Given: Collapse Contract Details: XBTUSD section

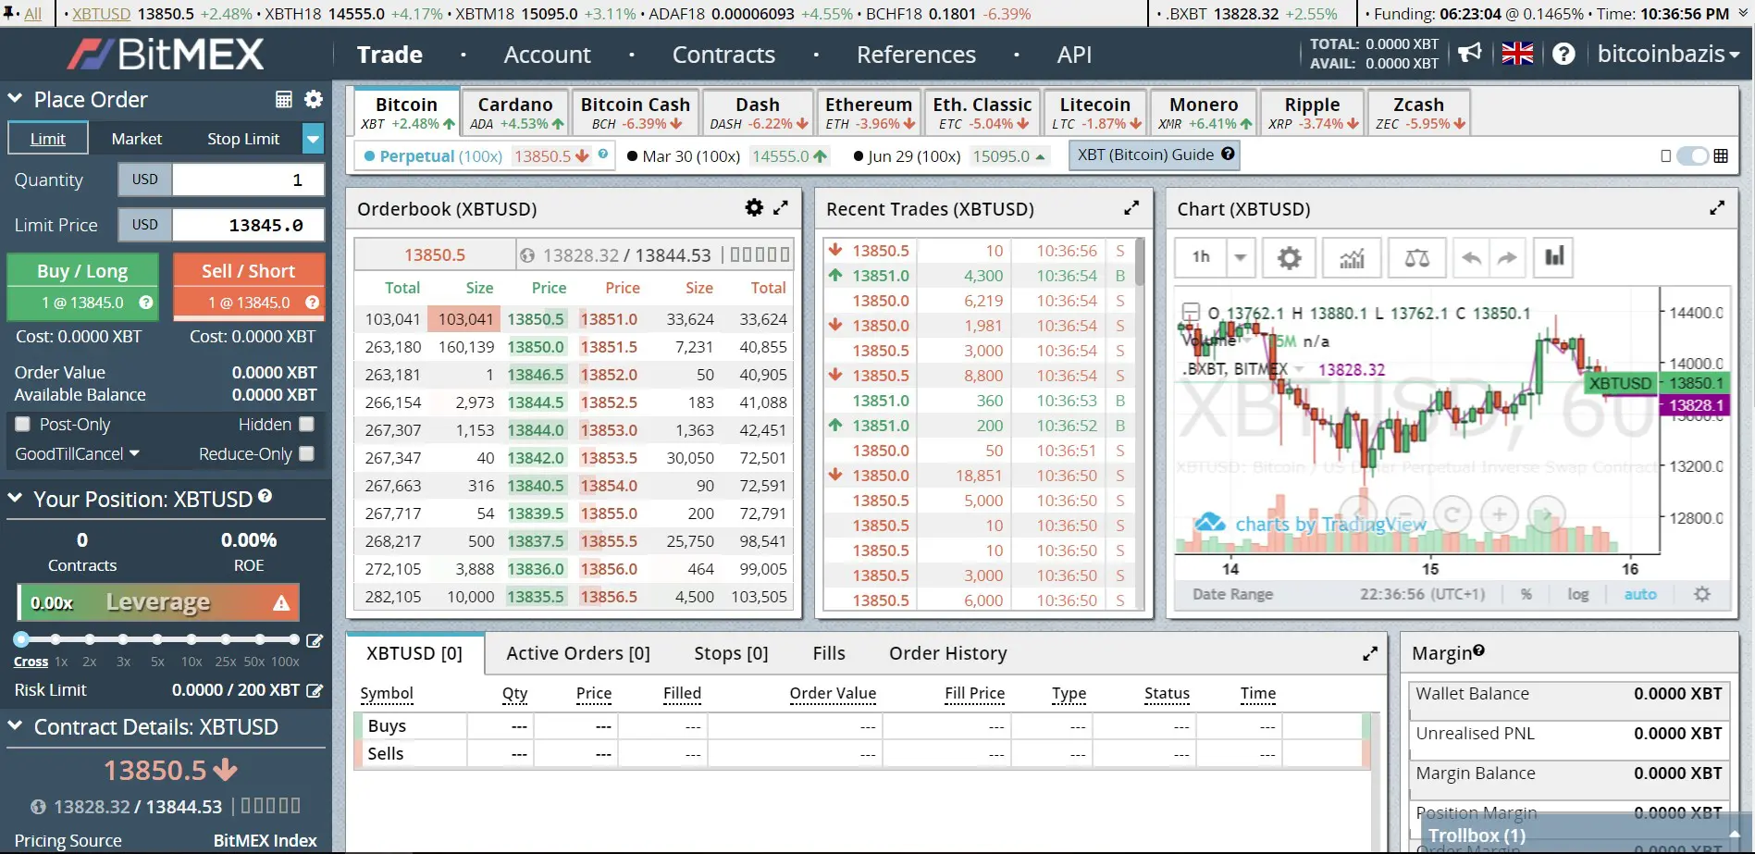Looking at the screenshot, I should tap(15, 725).
